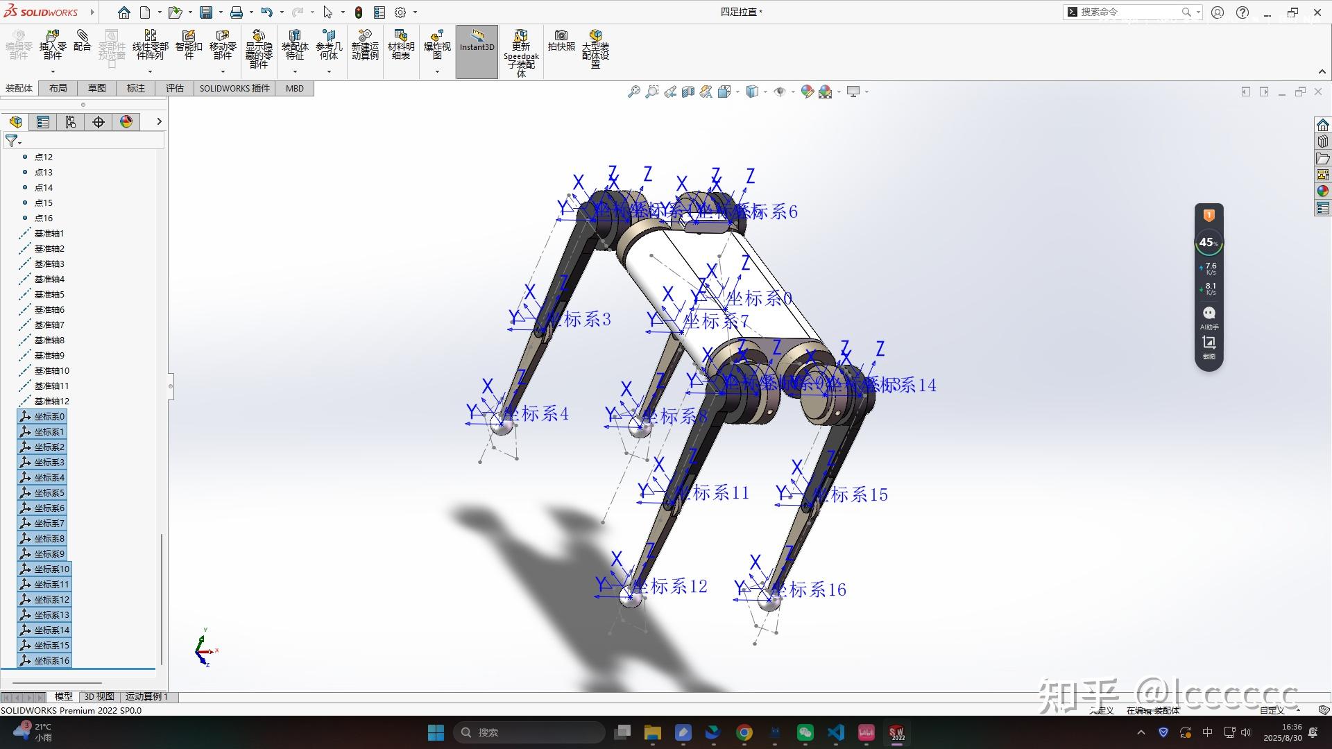
Task: Toggle the Section View in heads-up toolbar
Action: pyautogui.click(x=688, y=91)
